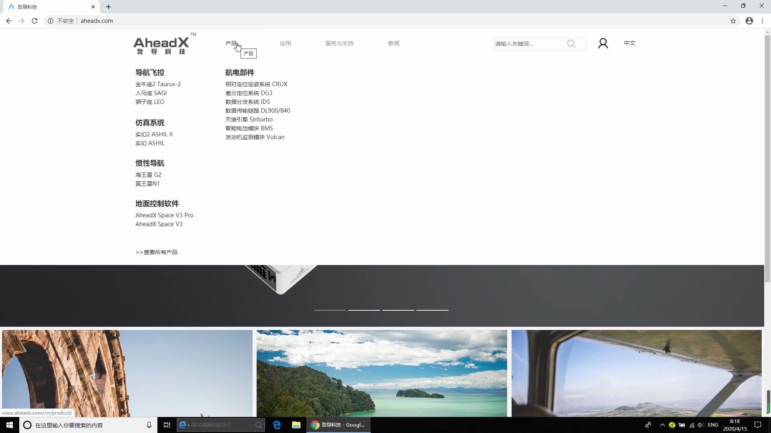The height and width of the screenshot is (433, 771).
Task: Click the Cortana circle icon
Action: click(x=27, y=425)
